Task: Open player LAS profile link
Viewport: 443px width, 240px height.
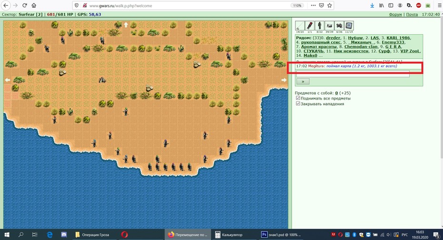Action: point(374,38)
